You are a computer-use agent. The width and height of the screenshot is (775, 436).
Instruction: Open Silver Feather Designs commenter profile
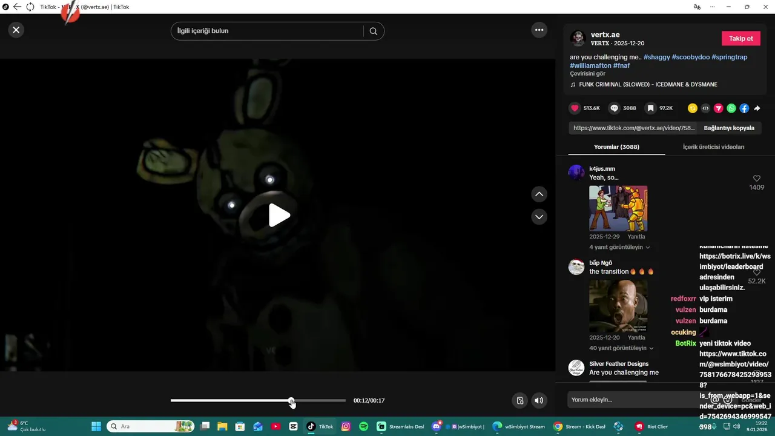619,364
